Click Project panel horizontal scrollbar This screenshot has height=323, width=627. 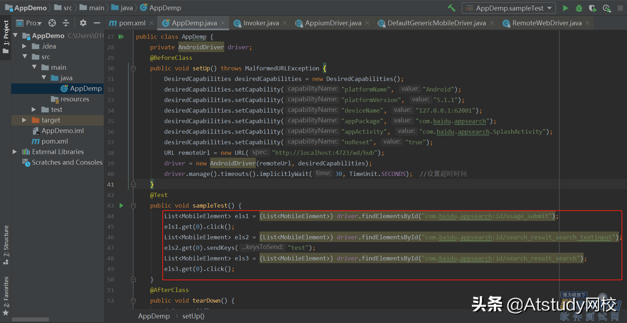point(30,319)
